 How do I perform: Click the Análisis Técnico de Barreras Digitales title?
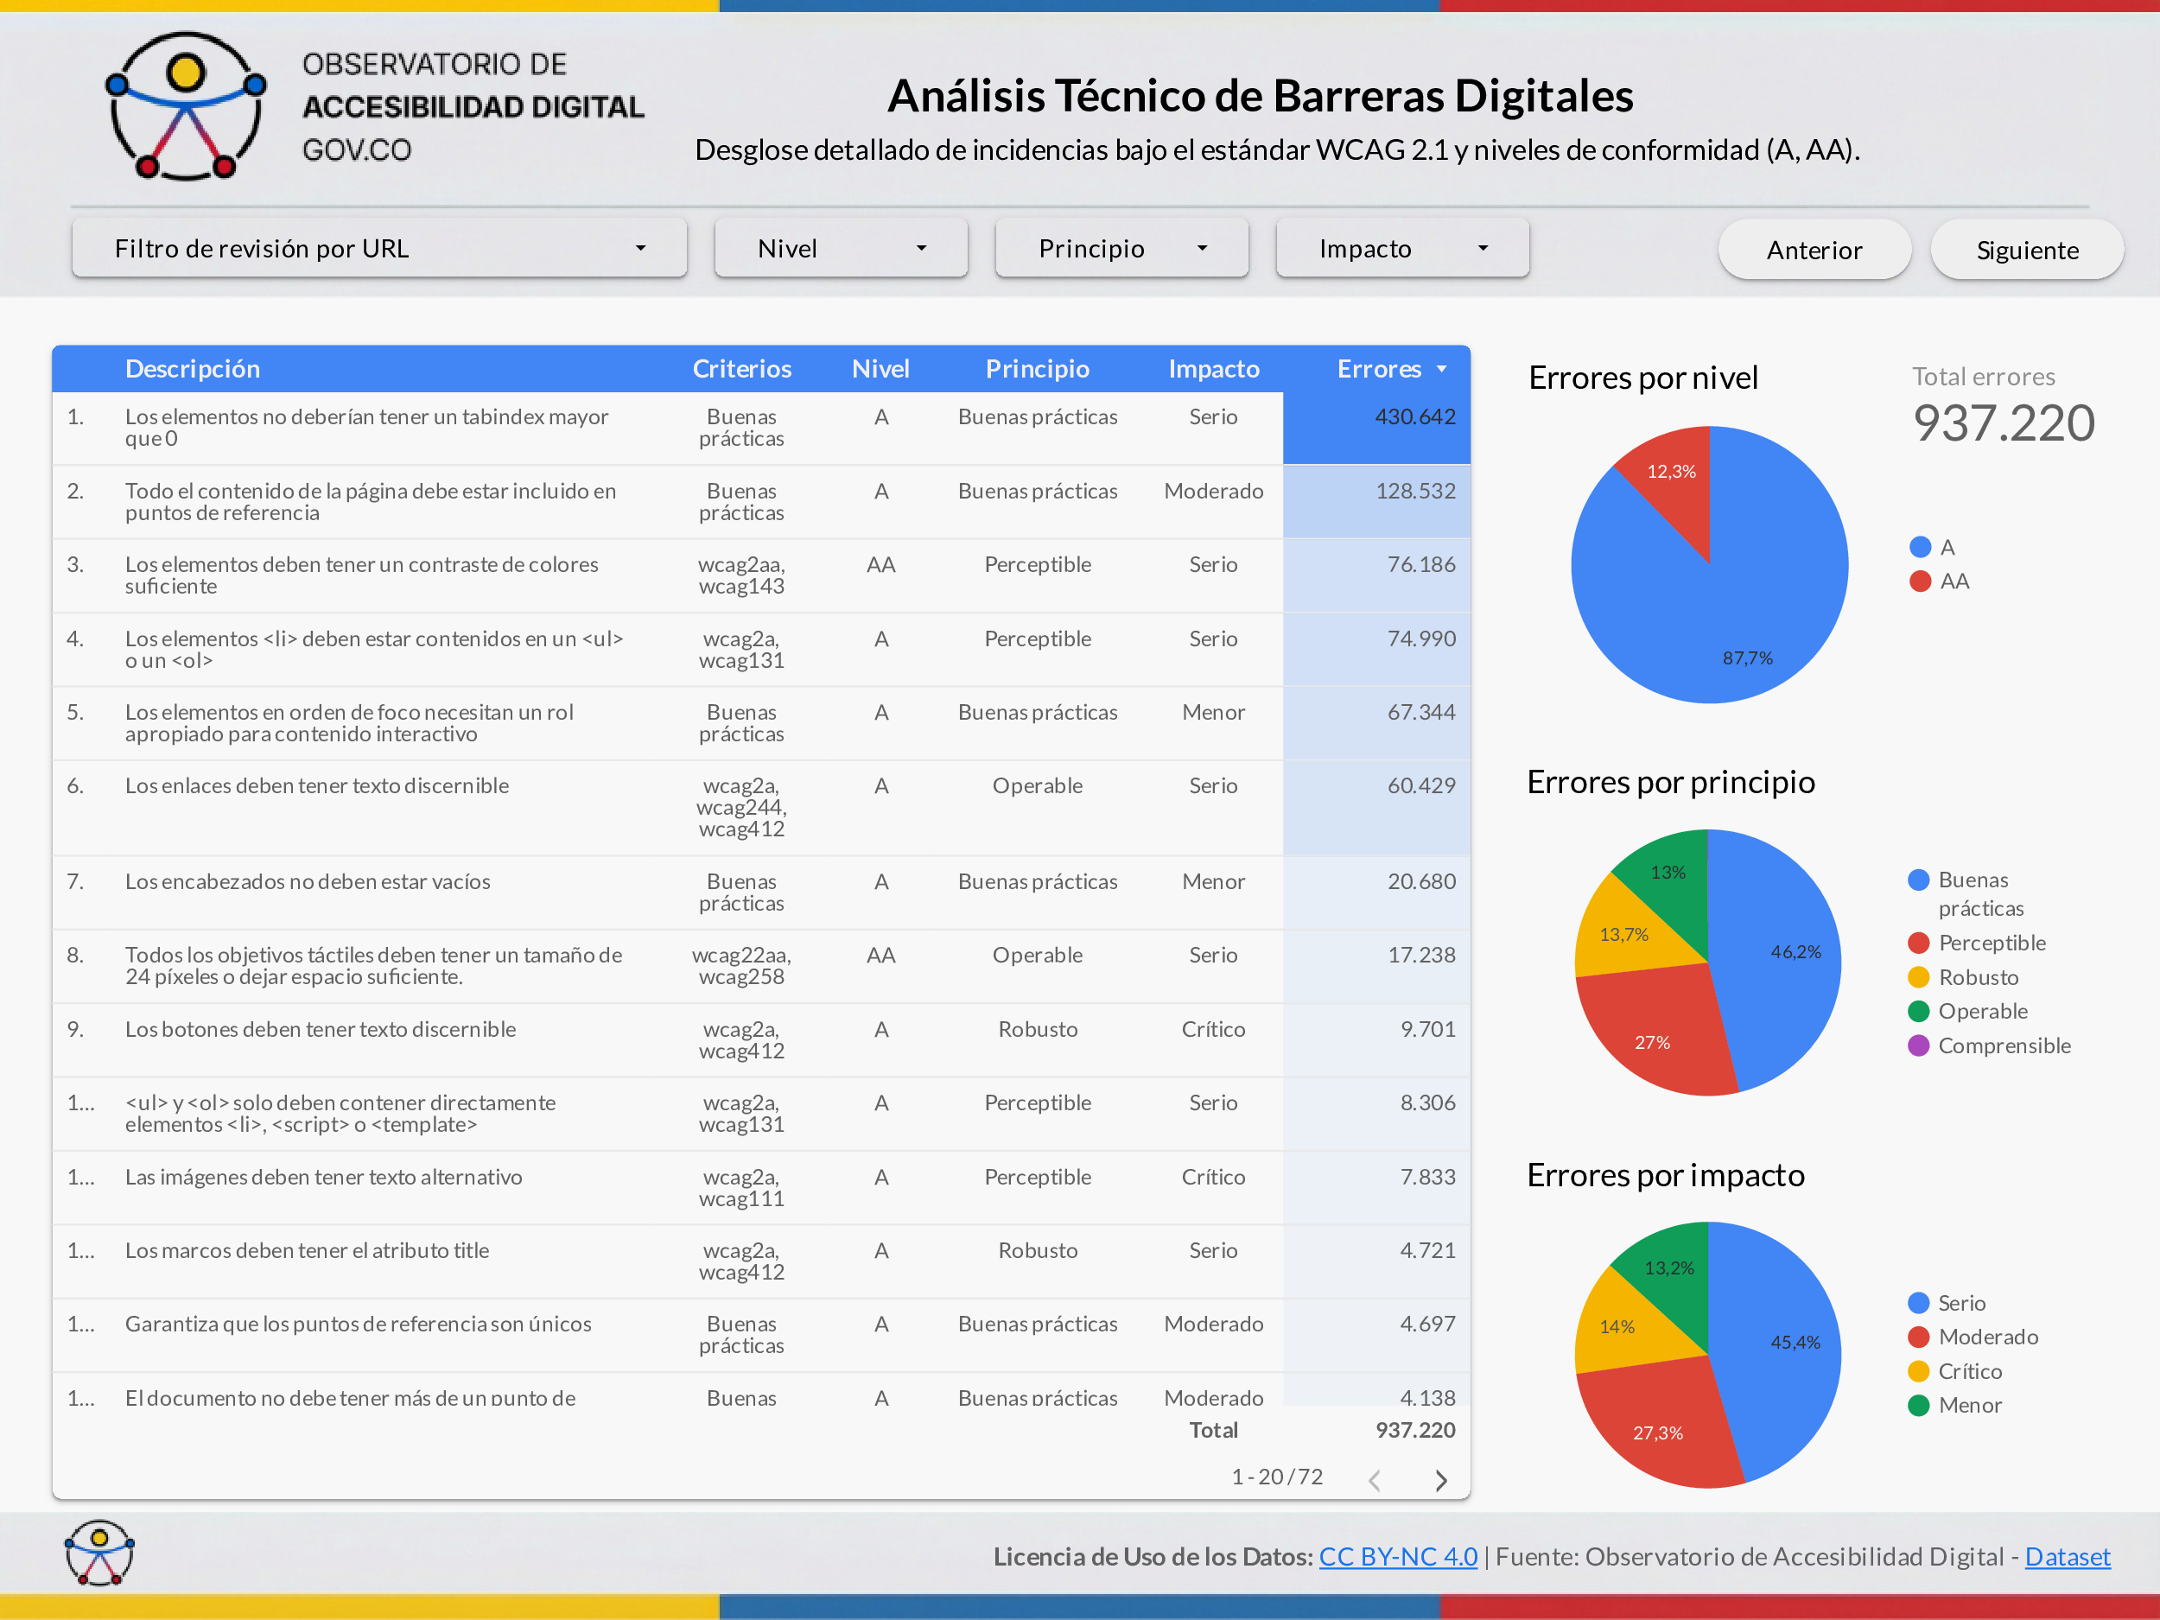1260,96
